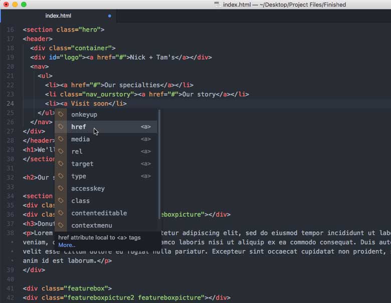Click the tag icon beside accesskey

[x=61, y=188]
